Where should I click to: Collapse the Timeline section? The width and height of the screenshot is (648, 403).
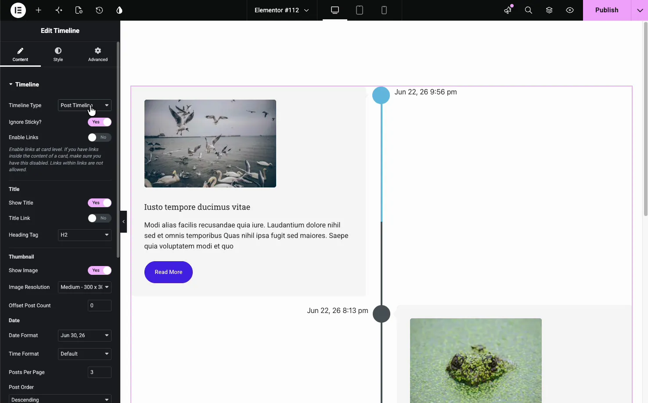click(x=24, y=84)
